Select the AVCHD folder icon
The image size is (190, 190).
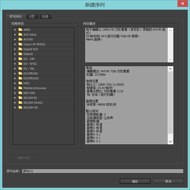[20, 39]
